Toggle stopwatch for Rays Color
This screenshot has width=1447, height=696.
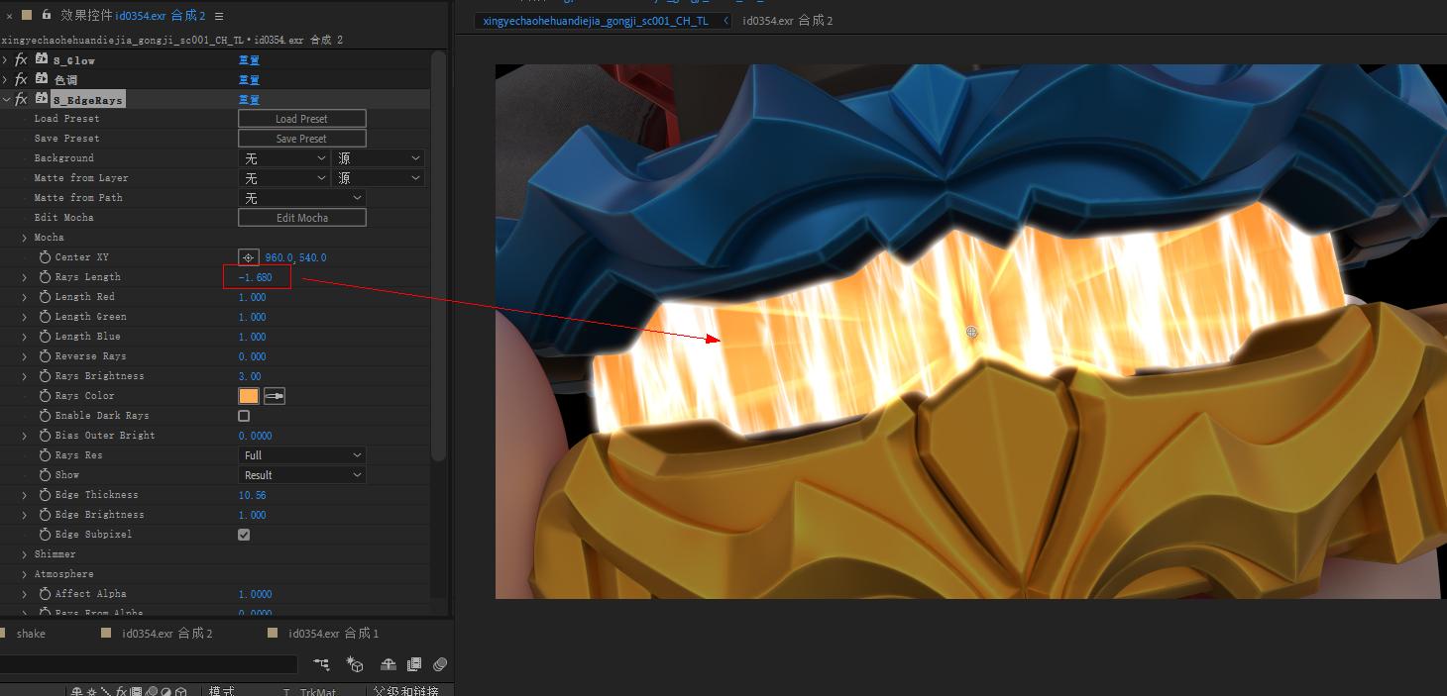tap(45, 396)
